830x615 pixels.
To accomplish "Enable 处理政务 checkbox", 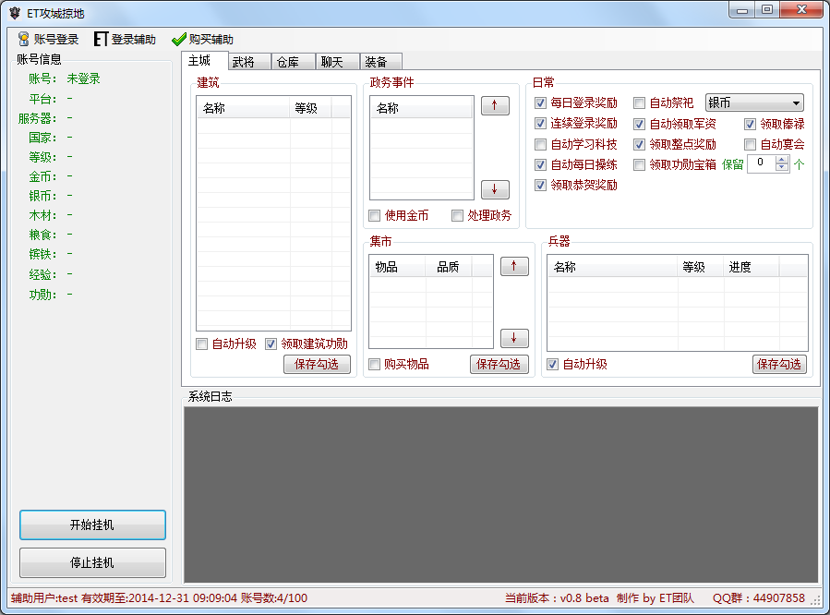I will (x=457, y=215).
